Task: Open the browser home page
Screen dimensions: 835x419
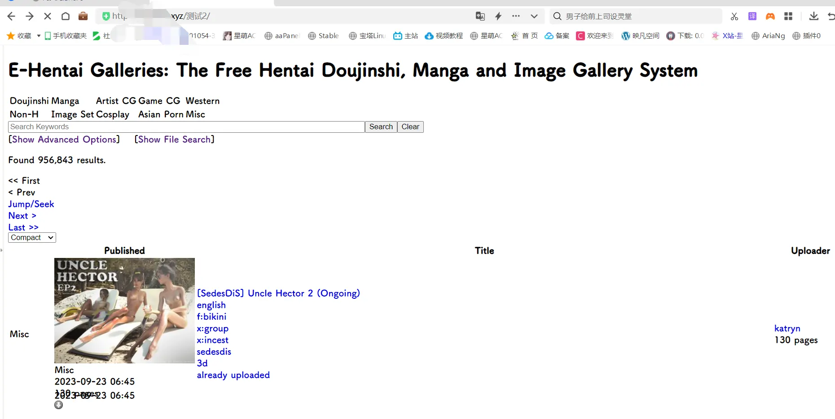Action: [66, 17]
